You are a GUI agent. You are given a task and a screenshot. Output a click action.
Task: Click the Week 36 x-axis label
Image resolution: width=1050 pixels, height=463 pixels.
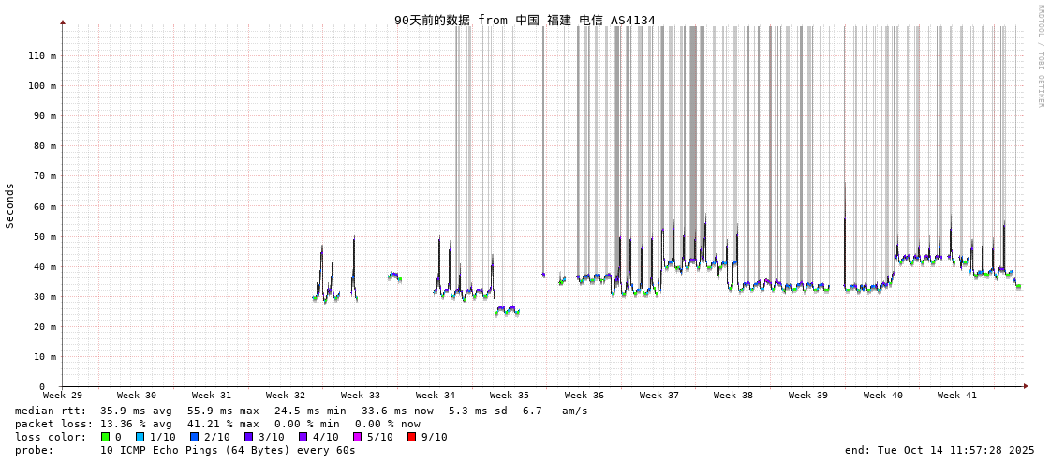coord(584,396)
